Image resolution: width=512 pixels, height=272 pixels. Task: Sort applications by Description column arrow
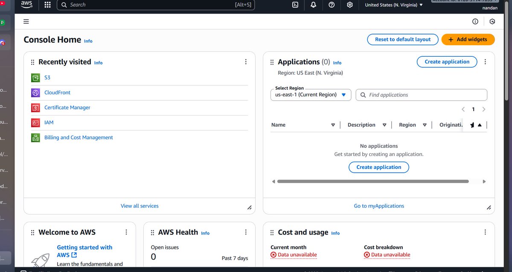click(384, 125)
